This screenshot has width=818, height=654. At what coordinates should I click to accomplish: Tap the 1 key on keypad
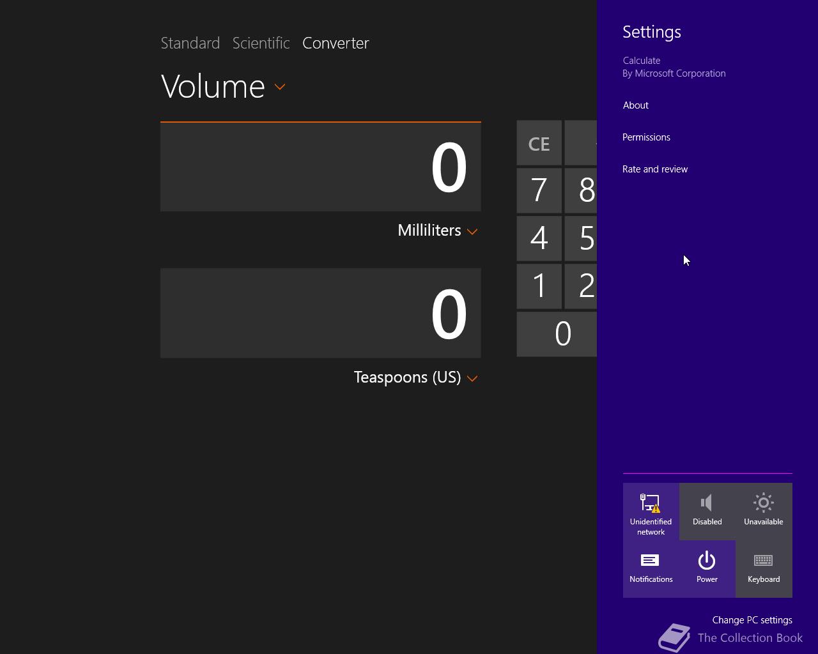click(539, 286)
